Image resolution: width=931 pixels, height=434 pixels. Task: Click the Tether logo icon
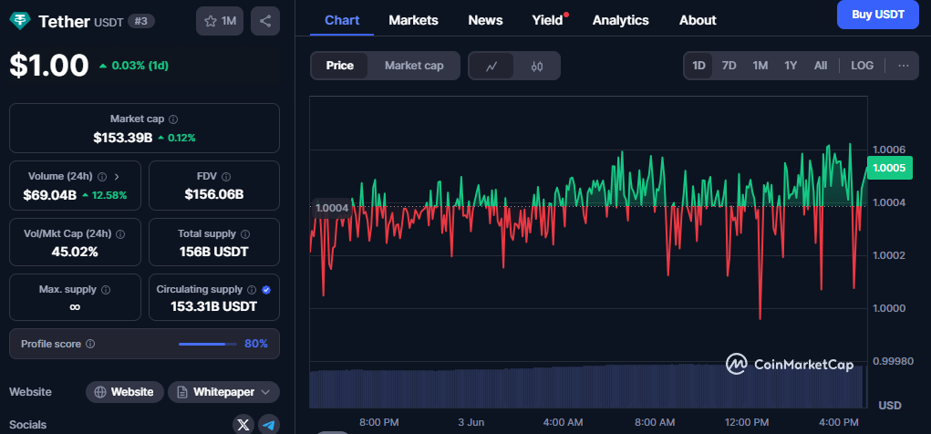click(21, 21)
